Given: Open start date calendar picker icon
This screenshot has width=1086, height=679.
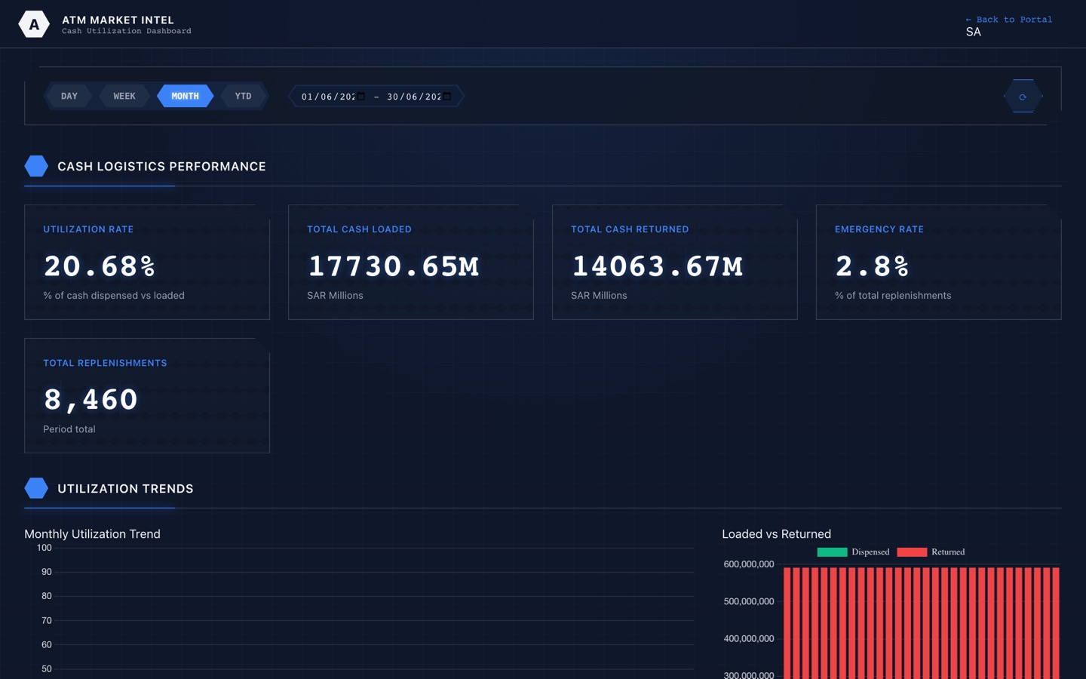Looking at the screenshot, I should tap(361, 97).
